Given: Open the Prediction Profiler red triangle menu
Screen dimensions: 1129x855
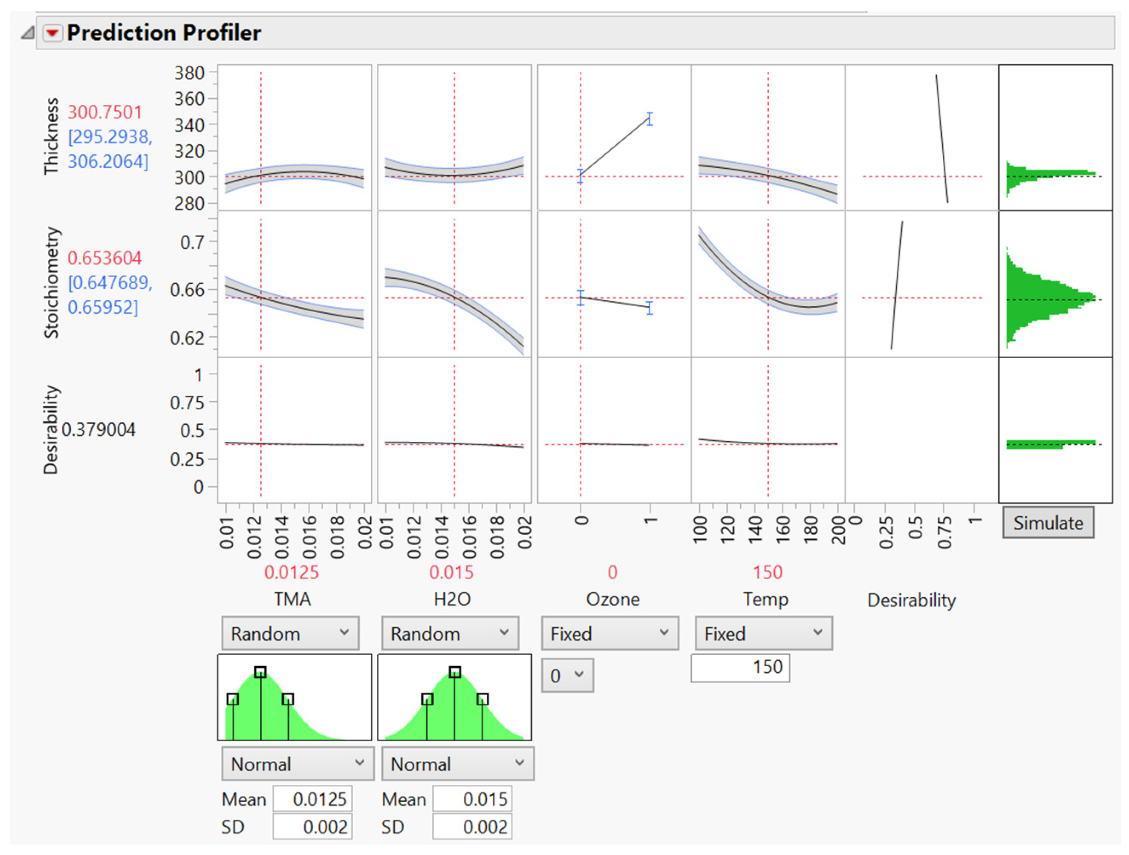Looking at the screenshot, I should pyautogui.click(x=52, y=33).
